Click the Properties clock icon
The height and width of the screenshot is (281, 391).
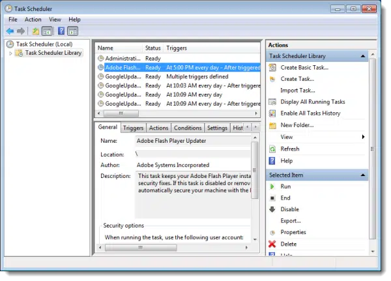tap(272, 232)
